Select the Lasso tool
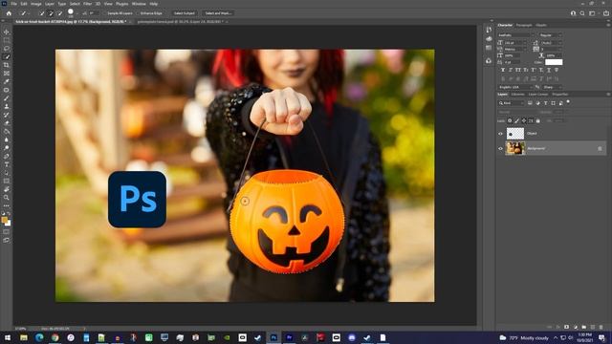The image size is (612, 344). tap(7, 49)
